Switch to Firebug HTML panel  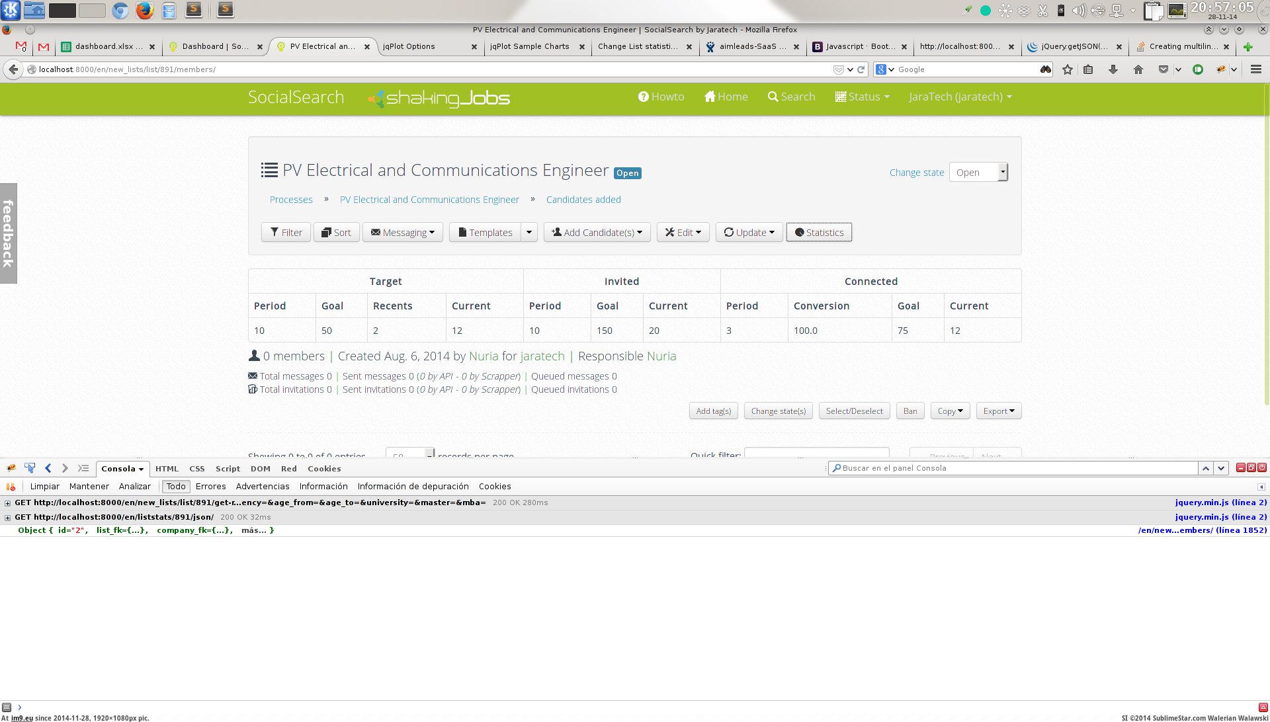coord(167,469)
